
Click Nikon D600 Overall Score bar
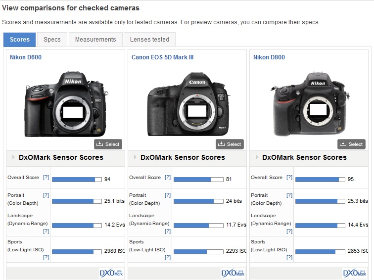pyautogui.click(x=77, y=180)
